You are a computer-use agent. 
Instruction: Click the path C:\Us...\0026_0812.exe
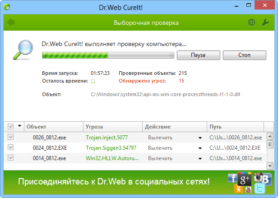coord(236,138)
